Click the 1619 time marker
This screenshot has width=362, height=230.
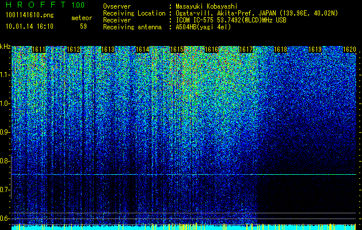click(315, 49)
